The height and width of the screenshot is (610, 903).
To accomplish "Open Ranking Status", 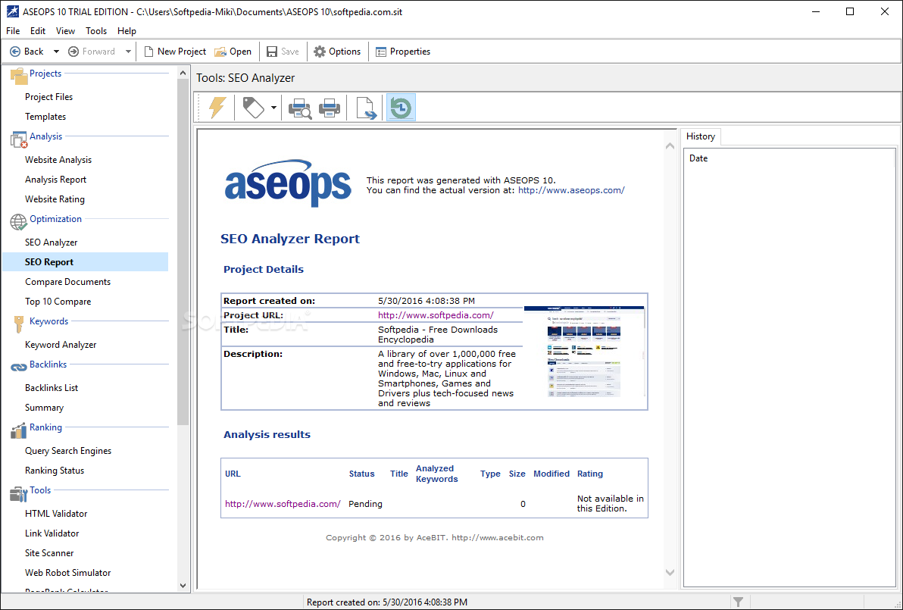I will pyautogui.click(x=55, y=470).
